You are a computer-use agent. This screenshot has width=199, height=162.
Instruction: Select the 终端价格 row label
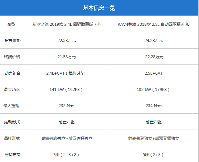pyautogui.click(x=12, y=57)
